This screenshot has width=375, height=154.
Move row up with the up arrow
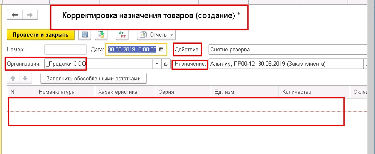point(13,79)
